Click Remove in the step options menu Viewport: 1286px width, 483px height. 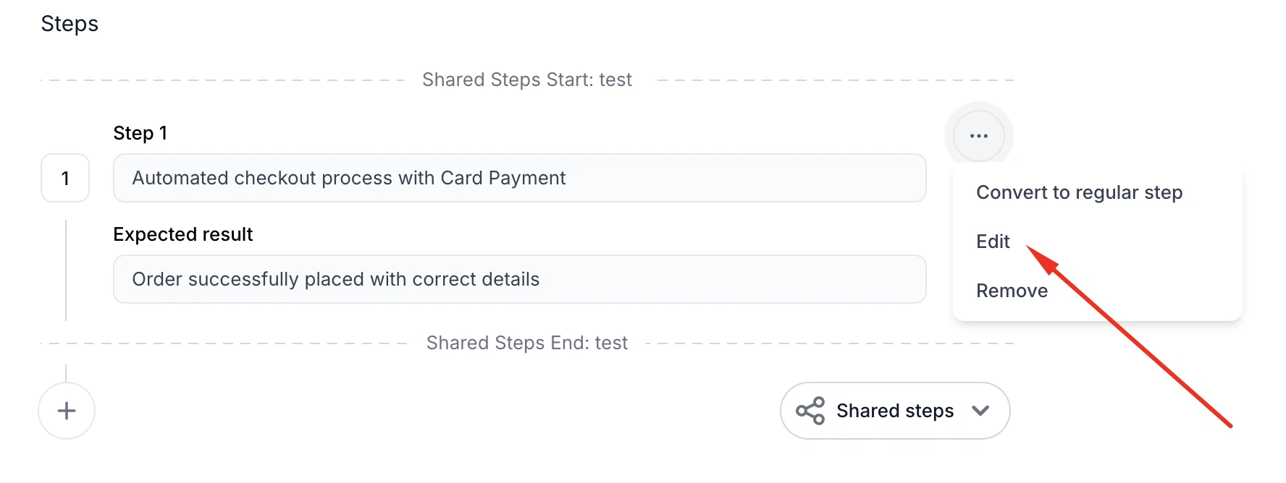tap(1011, 290)
